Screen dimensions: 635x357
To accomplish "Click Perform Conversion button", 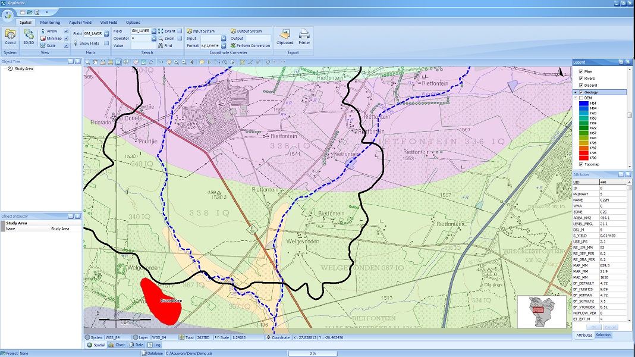I will click(250, 45).
